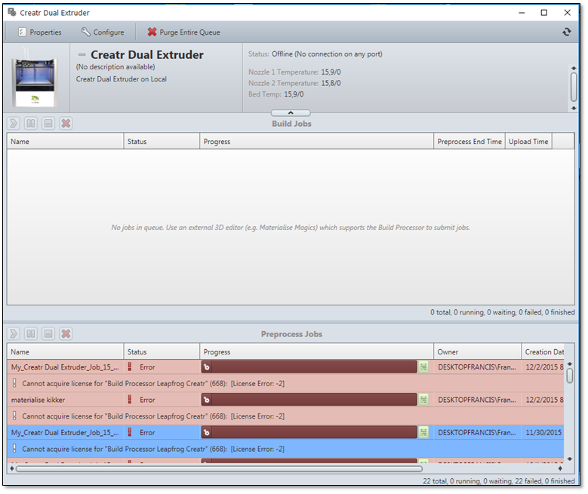588x494 pixels.
Task: Click progress bar of materialise kikker job
Action: point(309,400)
